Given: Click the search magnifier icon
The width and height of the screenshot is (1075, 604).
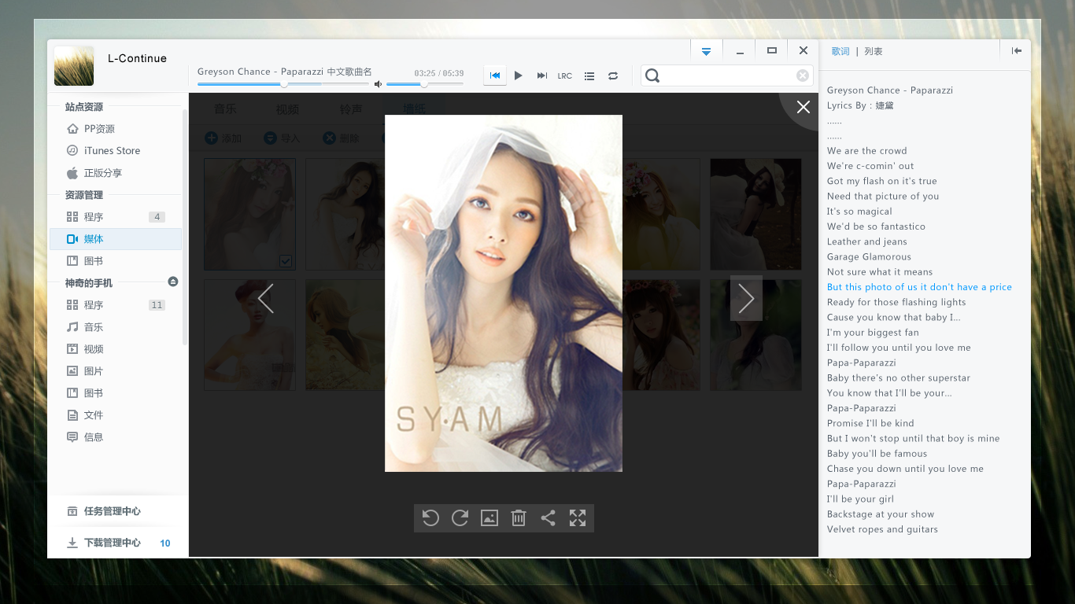Looking at the screenshot, I should (652, 75).
